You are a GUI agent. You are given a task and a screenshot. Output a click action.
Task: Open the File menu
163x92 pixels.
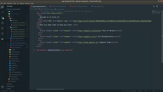pyautogui.click(x=2, y=3)
